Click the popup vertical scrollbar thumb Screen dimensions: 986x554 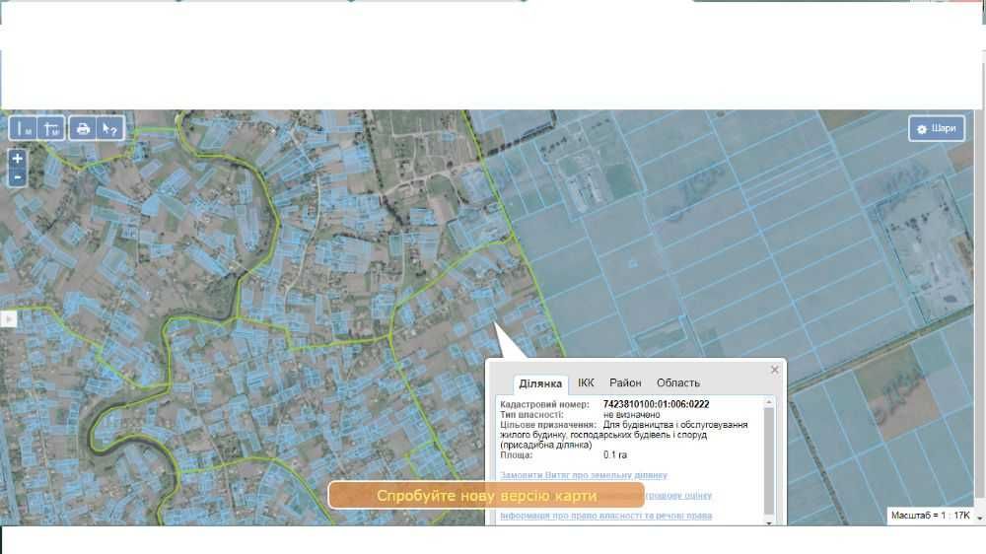(768, 461)
